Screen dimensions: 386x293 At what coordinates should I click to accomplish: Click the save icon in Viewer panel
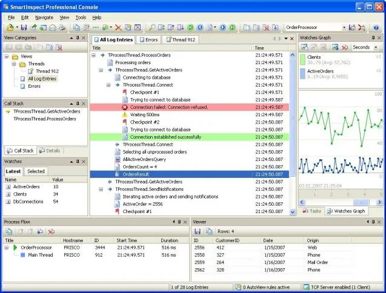coord(198,231)
